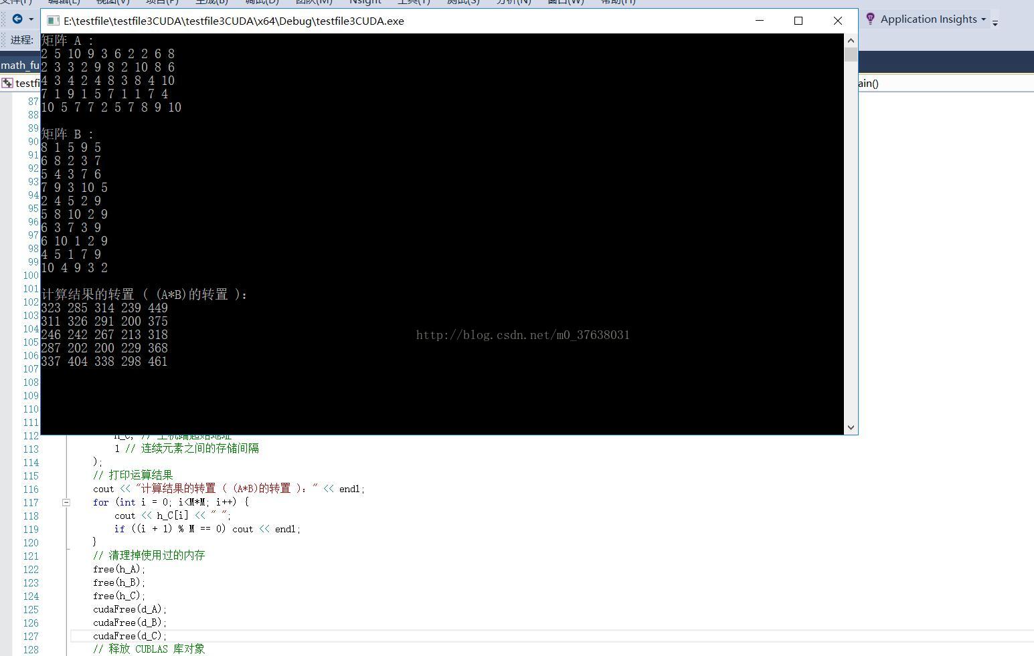Click the code line free(h_A);
1034x656 pixels.
point(119,569)
